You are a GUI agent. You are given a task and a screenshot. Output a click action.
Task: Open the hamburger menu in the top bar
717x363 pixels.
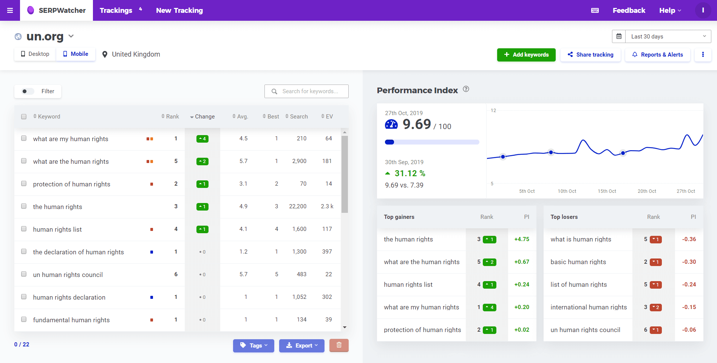10,11
